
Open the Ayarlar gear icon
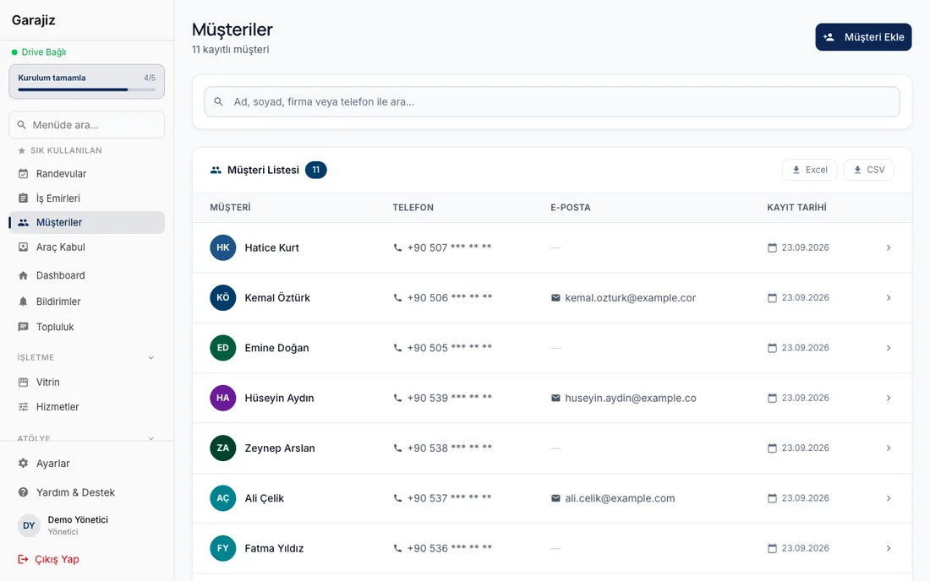[x=23, y=463]
